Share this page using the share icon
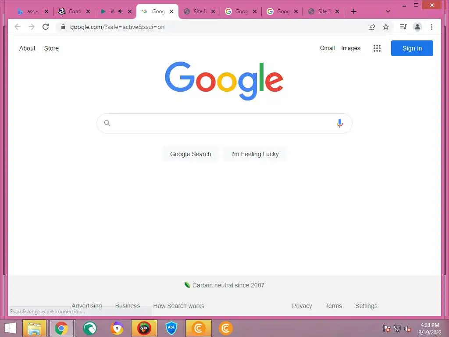This screenshot has height=337, width=449. click(x=372, y=27)
